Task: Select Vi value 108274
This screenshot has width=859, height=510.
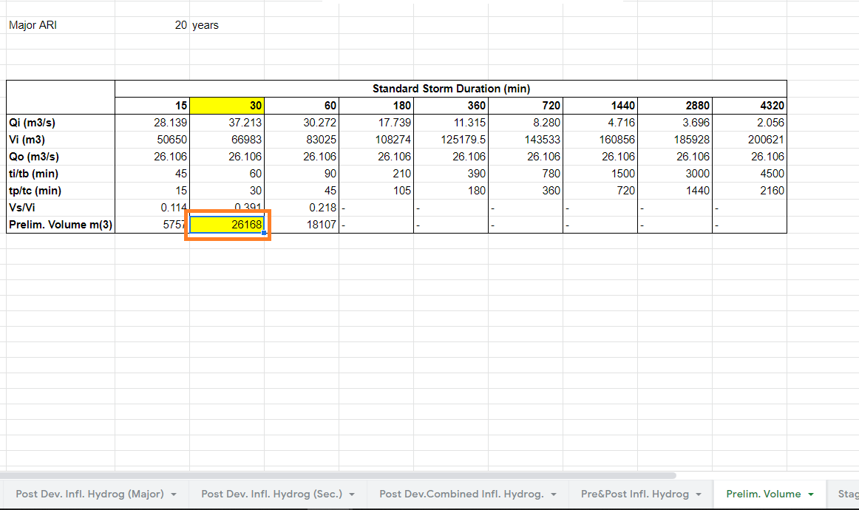Action: click(x=376, y=140)
